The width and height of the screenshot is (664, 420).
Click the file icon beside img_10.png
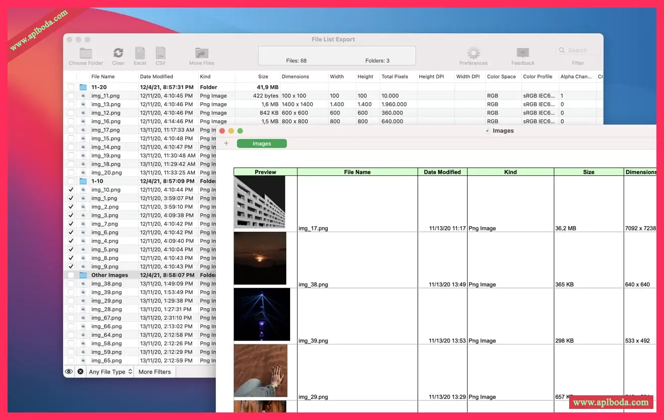coord(83,190)
